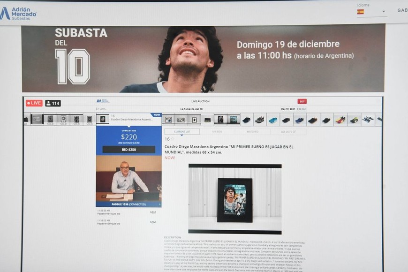Select the first black sneaker lot thumbnail
This screenshot has height=272, width=408.
tap(246, 120)
